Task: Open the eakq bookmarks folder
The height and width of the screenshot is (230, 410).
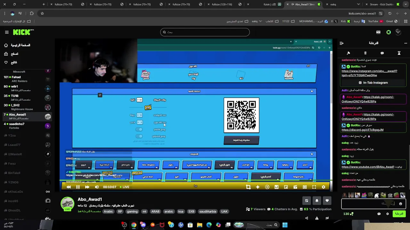Action: 257,21
